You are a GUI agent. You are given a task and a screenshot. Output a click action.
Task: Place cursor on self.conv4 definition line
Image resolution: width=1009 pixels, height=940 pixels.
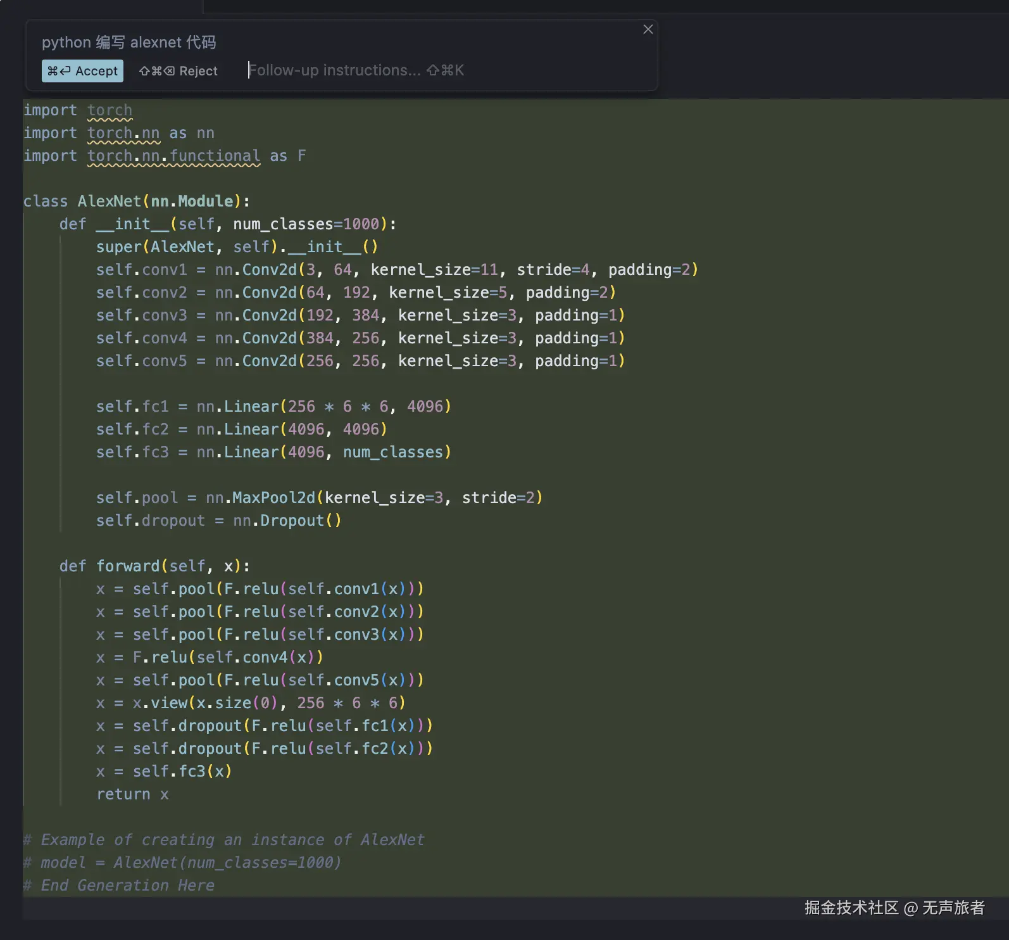pyautogui.click(x=361, y=338)
